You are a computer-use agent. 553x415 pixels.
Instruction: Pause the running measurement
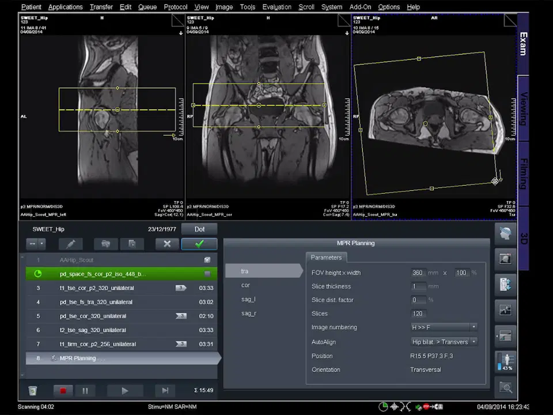pos(85,391)
